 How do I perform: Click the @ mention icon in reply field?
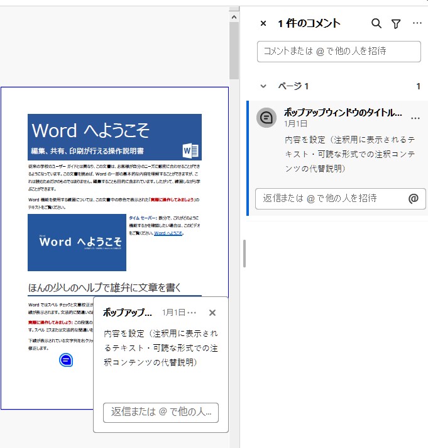(x=413, y=198)
